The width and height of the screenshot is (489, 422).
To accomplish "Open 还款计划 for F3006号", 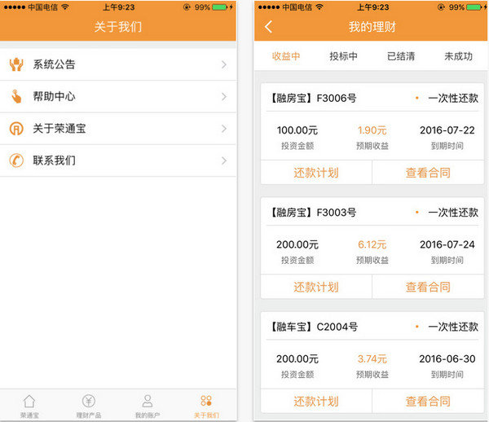I will pyautogui.click(x=316, y=173).
